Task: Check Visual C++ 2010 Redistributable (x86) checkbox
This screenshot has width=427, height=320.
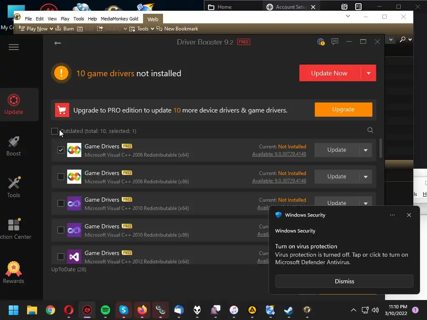Action: 61,230
